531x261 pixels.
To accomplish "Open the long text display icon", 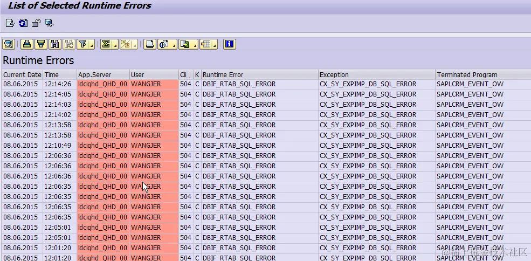I will point(10,23).
